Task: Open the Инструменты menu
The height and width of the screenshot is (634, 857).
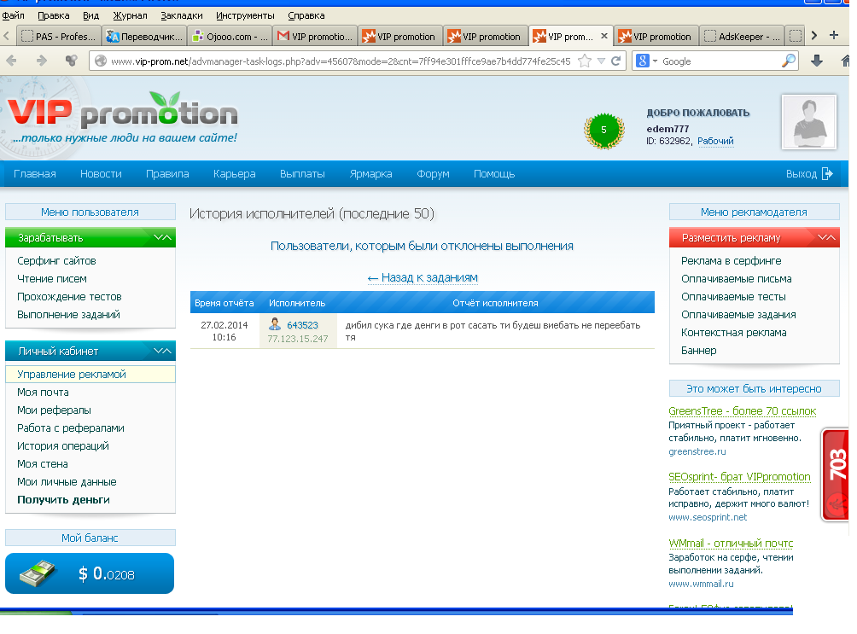Action: click(x=245, y=15)
